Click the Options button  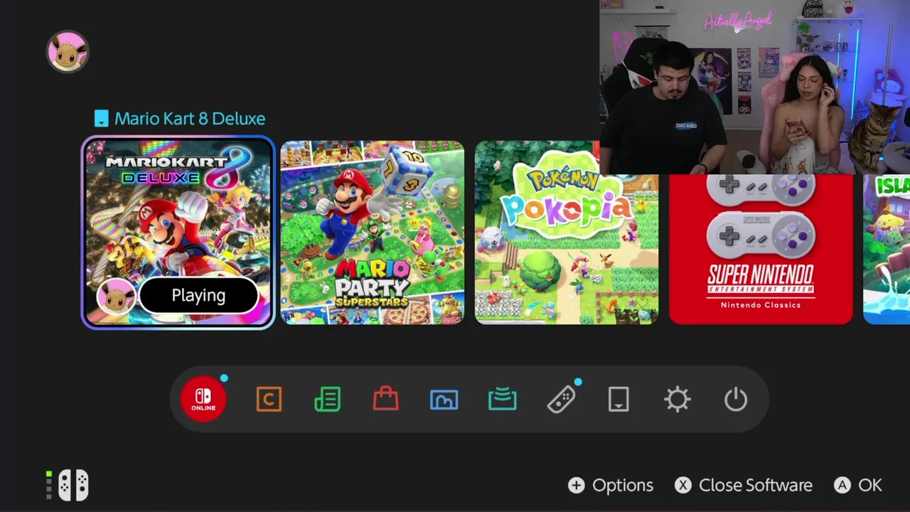pos(611,485)
